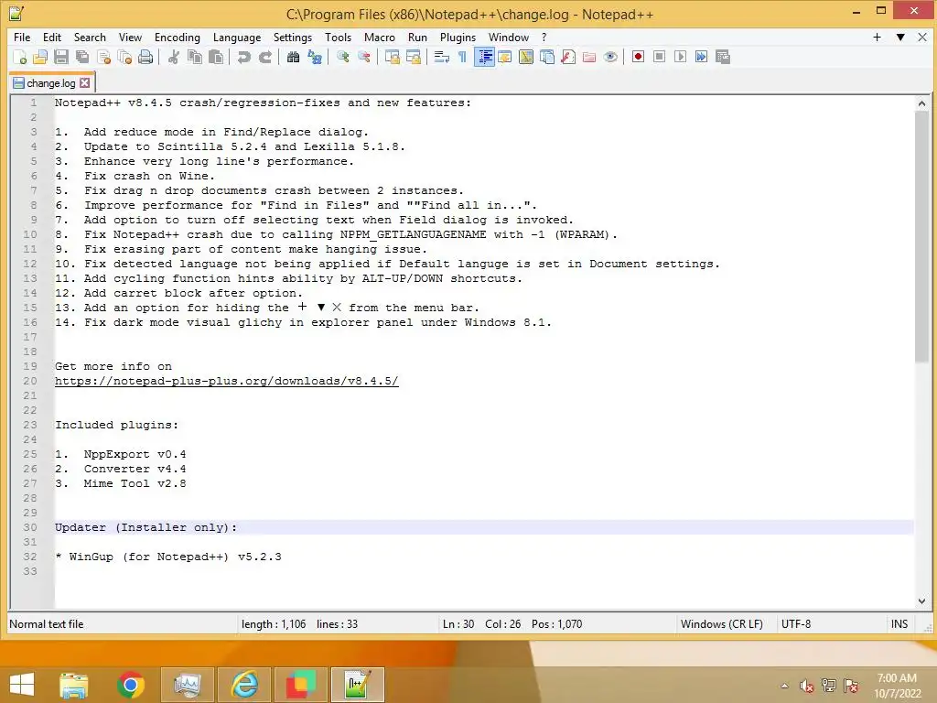Show hidden tray icons on the taskbar
This screenshot has height=703, width=937.
tap(784, 686)
